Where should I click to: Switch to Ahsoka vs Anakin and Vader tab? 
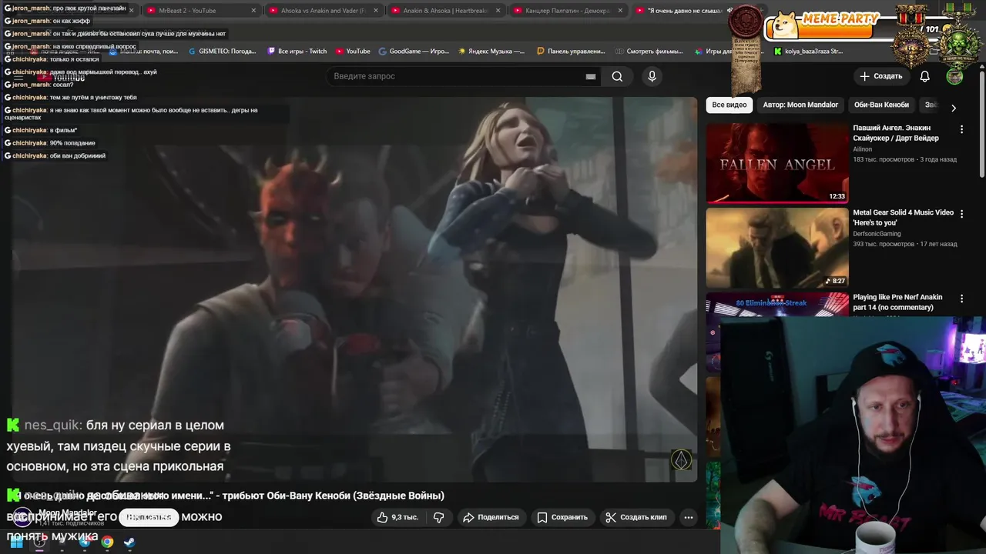(323, 11)
